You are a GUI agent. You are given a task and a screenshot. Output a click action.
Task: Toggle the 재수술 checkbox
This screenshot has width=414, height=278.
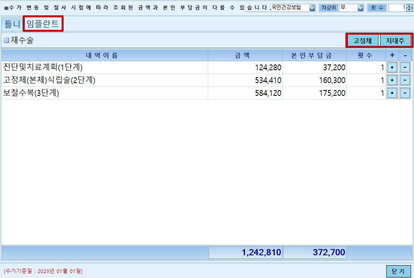[x=6, y=40]
